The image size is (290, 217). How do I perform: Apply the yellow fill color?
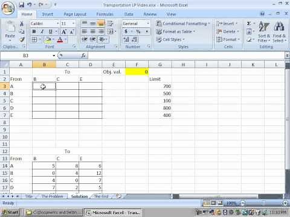(48, 40)
